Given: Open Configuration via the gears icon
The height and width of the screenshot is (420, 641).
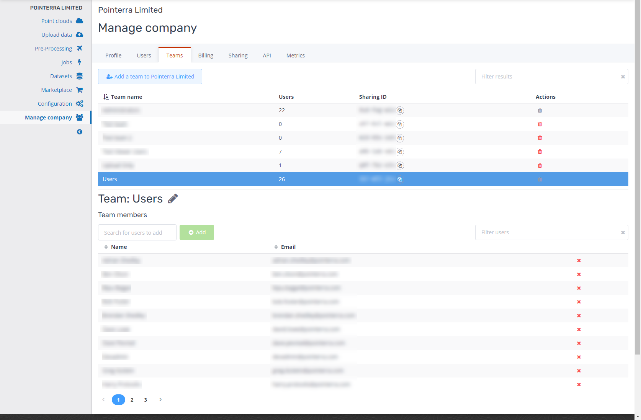Looking at the screenshot, I should pos(79,103).
